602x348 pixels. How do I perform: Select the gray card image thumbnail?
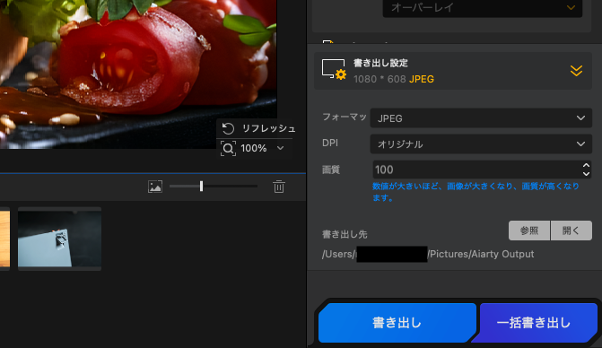pyautogui.click(x=59, y=239)
